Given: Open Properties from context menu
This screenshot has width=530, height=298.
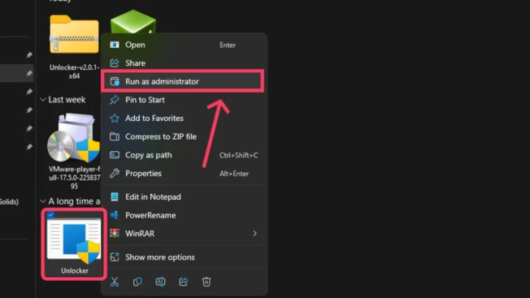Looking at the screenshot, I should [x=143, y=174].
